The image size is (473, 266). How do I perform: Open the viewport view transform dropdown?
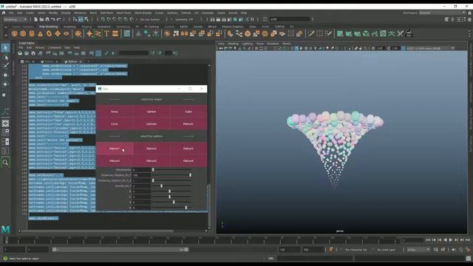pos(430,48)
